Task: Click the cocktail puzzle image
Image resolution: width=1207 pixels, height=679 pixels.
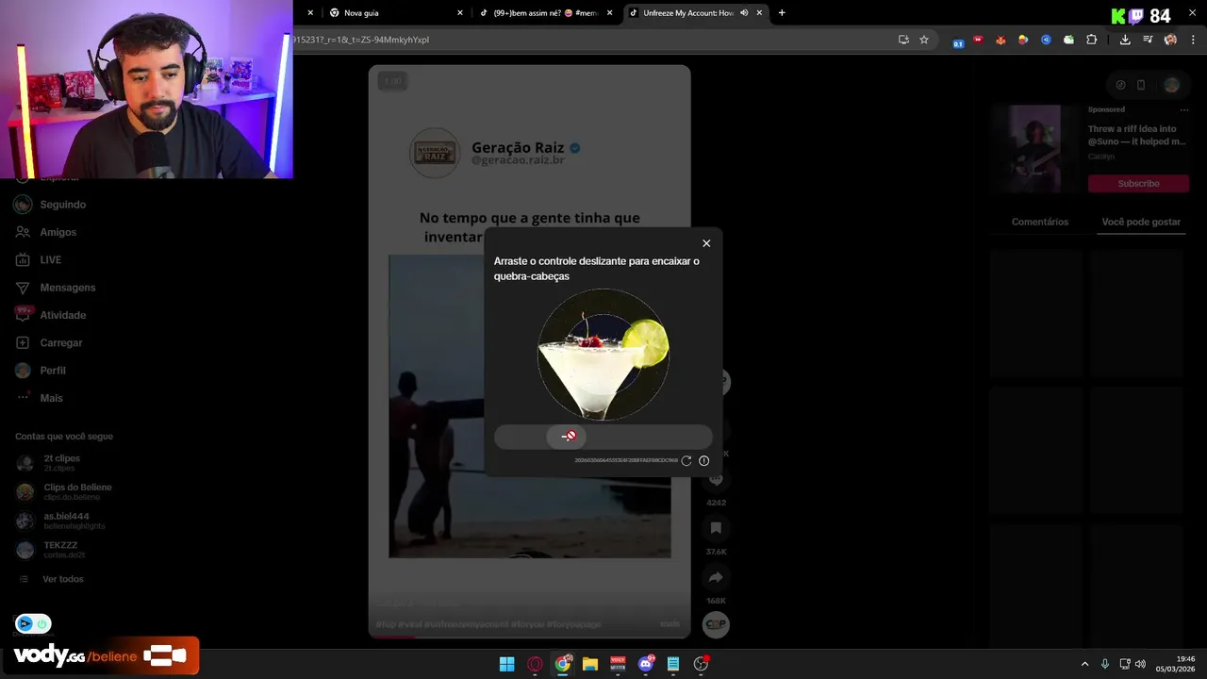Action: tap(603, 355)
